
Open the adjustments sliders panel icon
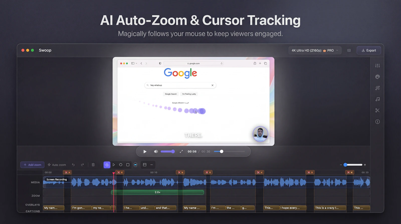377,66
